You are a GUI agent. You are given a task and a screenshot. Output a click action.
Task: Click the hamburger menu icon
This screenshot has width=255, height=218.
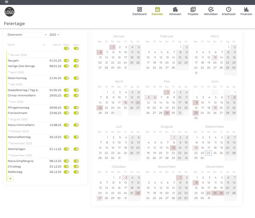(x=6, y=2)
